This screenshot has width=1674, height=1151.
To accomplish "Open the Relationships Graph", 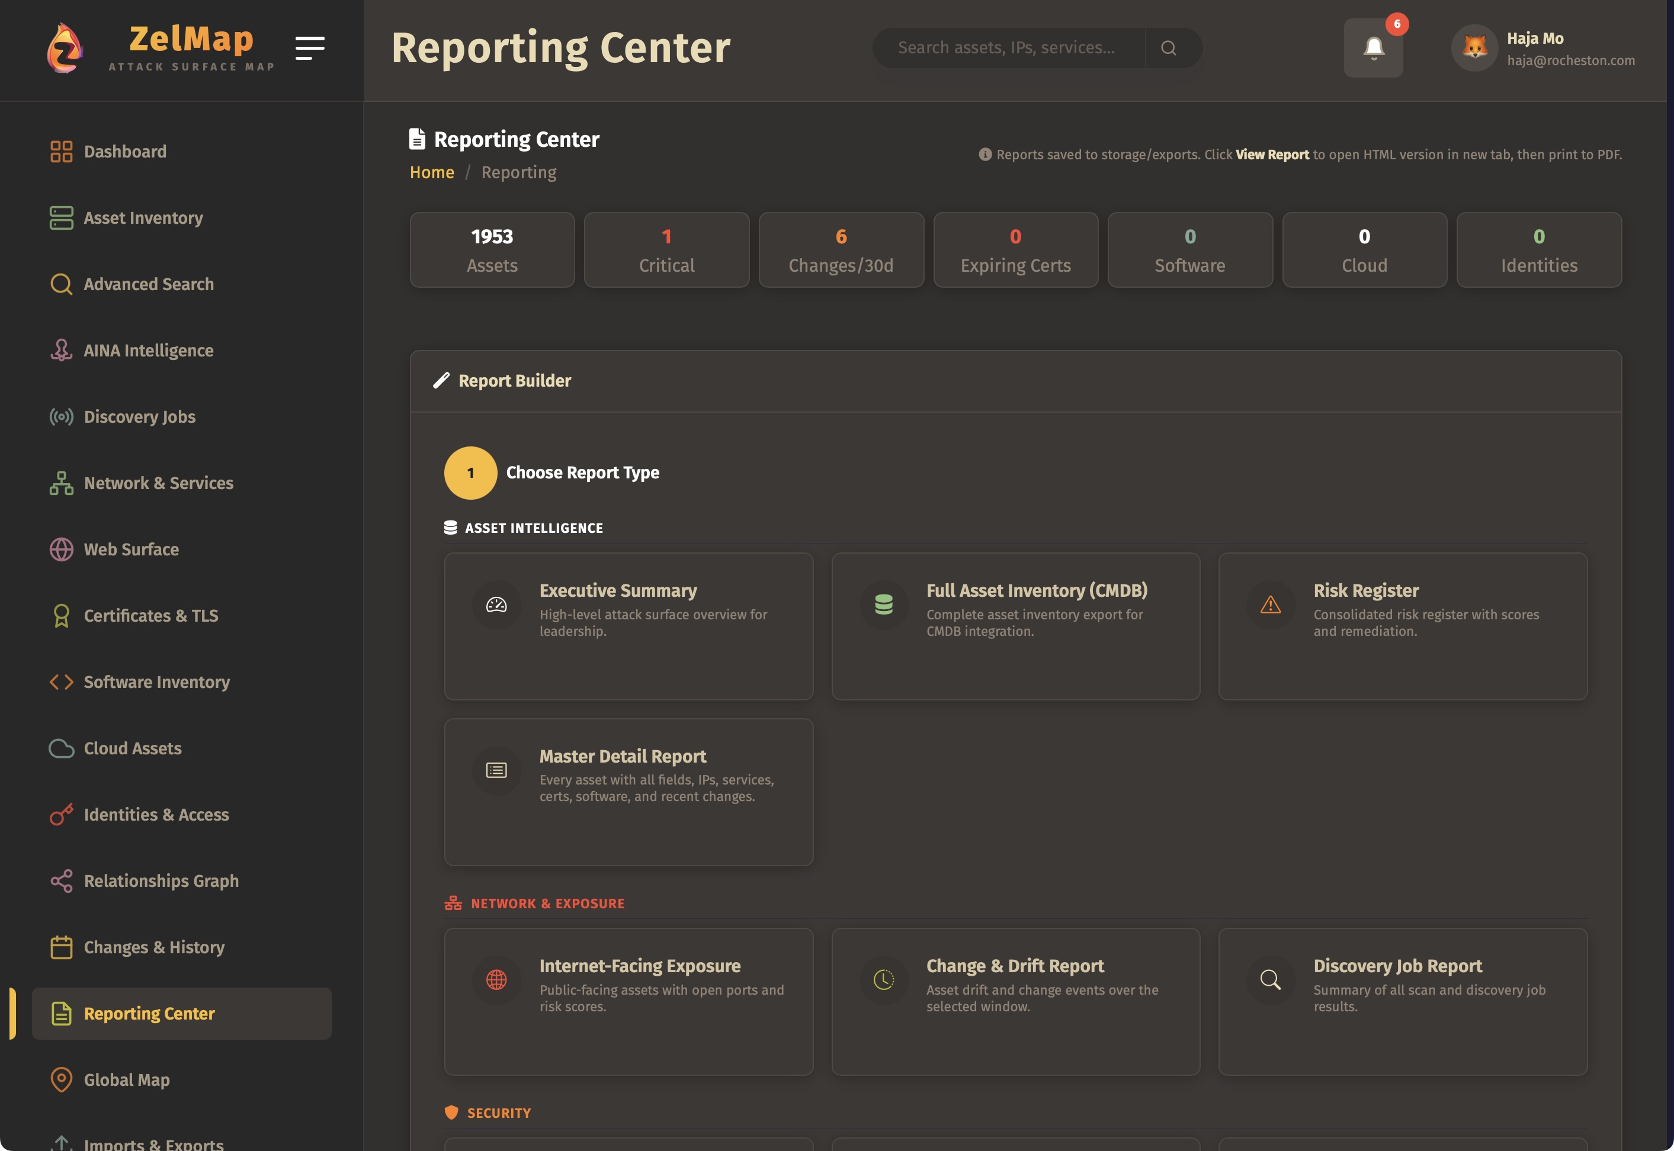I will 161,880.
